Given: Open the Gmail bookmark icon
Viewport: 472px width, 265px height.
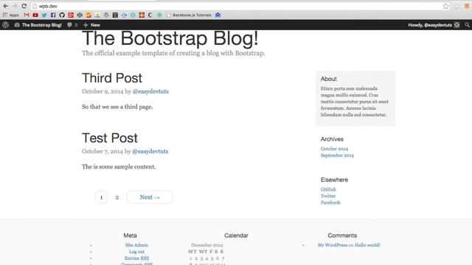Looking at the screenshot, I should tap(27, 15).
